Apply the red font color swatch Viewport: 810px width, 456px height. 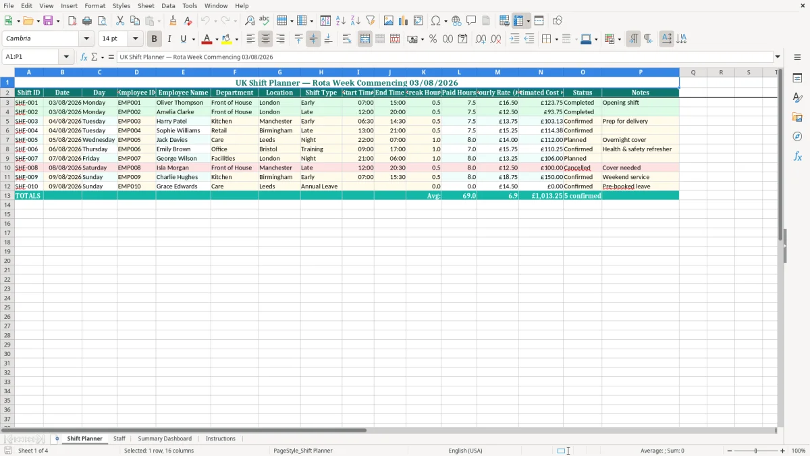pyautogui.click(x=208, y=39)
